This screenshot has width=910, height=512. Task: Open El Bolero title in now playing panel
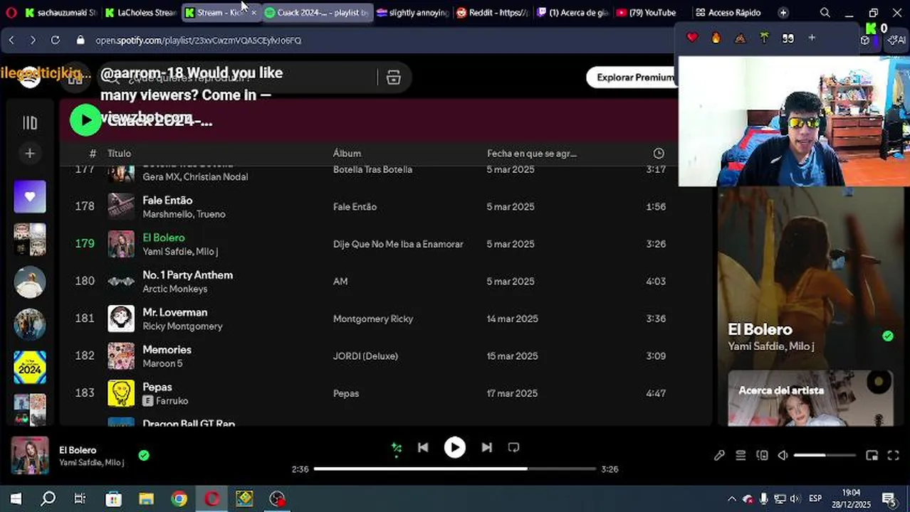760,329
